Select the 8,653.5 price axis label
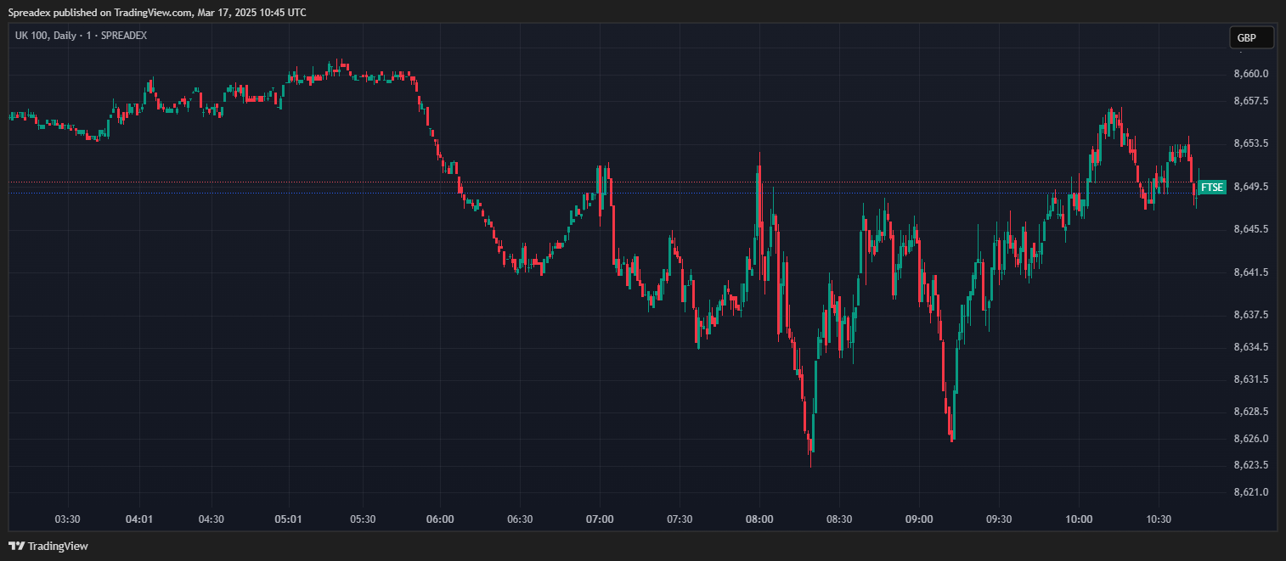This screenshot has height=561, width=1286. (x=1251, y=143)
